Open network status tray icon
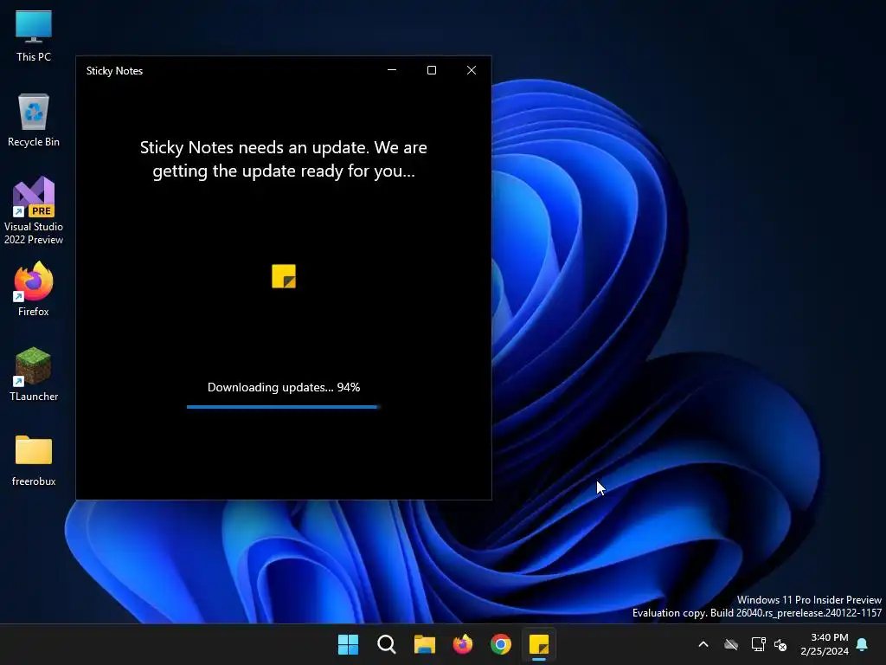Screen dimensions: 886x665 tap(758, 644)
